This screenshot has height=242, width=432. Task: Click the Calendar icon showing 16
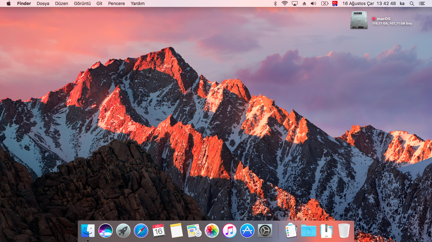coord(159,231)
